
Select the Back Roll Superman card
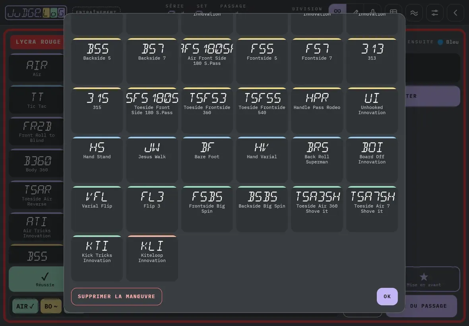pos(317,160)
